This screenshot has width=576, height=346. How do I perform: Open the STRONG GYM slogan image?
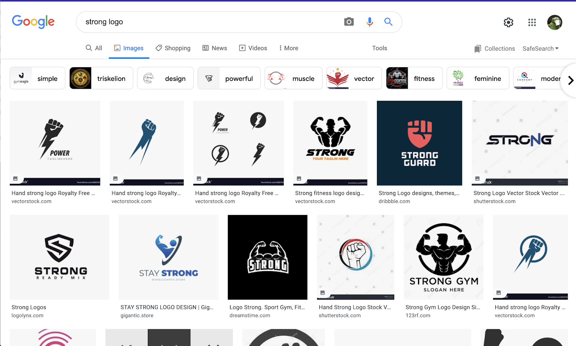(x=444, y=257)
